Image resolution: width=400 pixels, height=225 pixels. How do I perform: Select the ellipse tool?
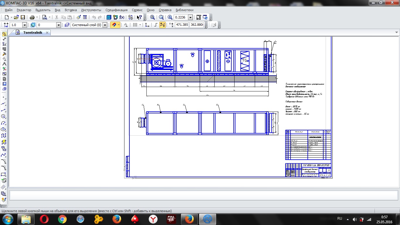click(x=4, y=129)
